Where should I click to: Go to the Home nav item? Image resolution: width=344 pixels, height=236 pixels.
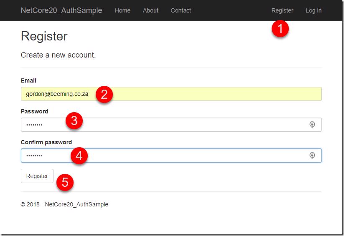(x=122, y=10)
